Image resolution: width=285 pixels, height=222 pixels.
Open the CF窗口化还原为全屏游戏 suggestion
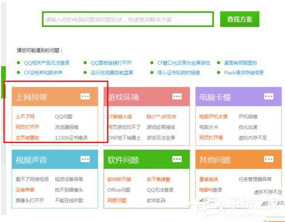(184, 63)
